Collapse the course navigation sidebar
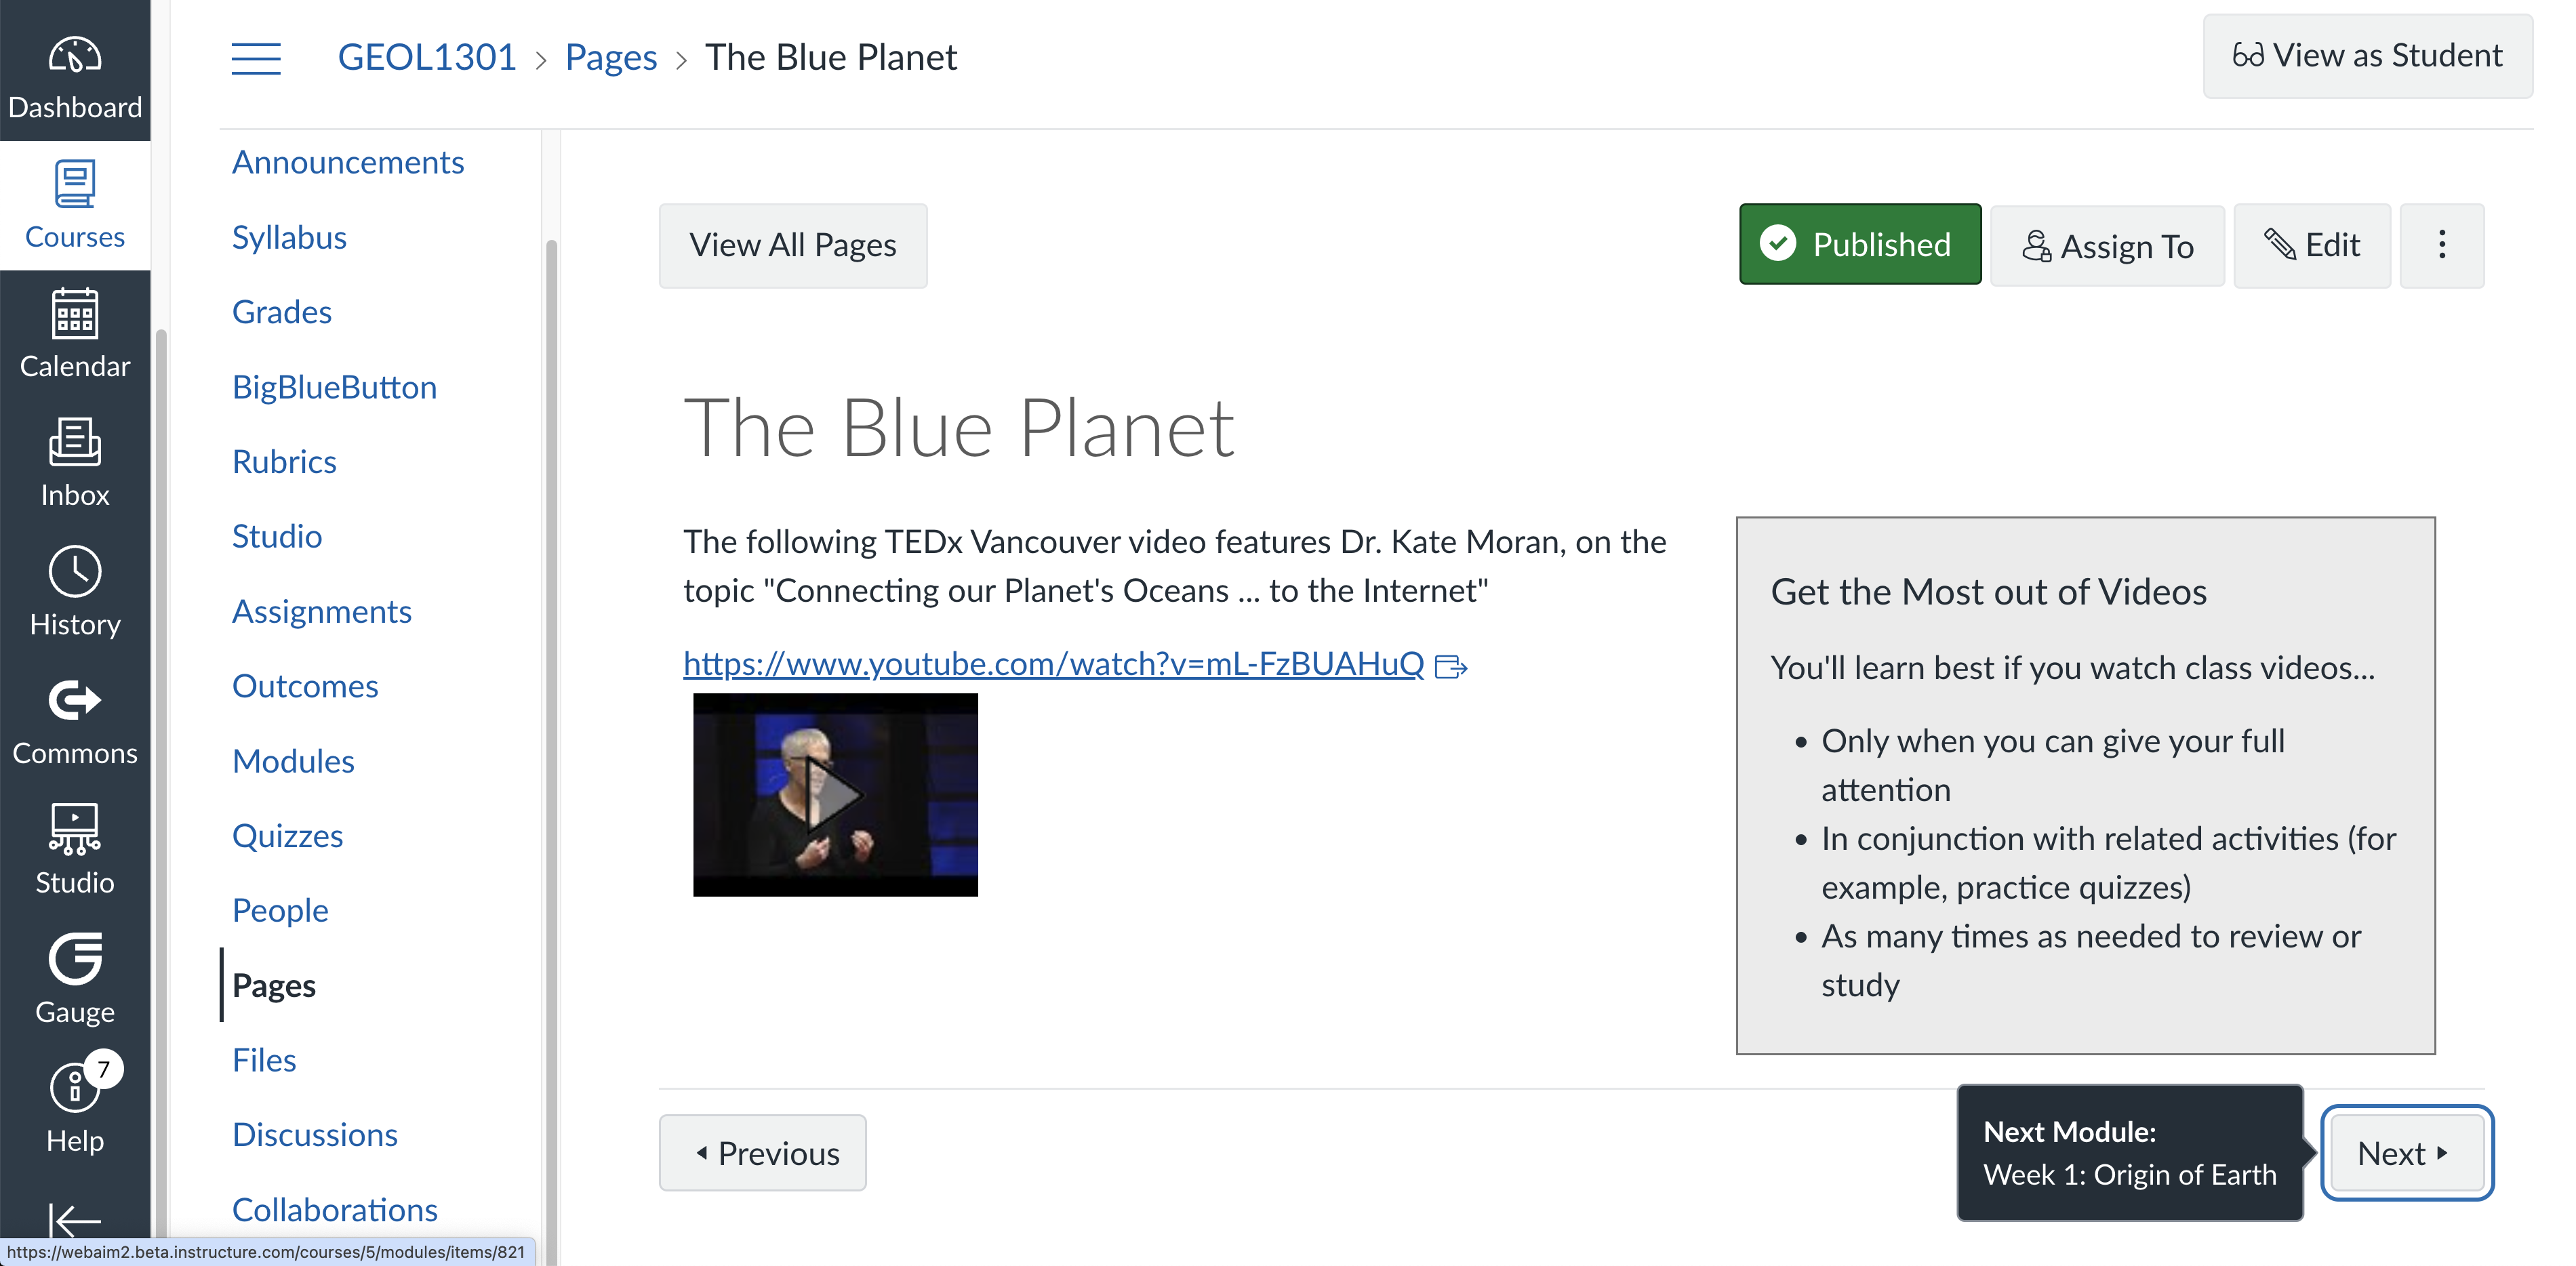The width and height of the screenshot is (2576, 1266). 256,59
